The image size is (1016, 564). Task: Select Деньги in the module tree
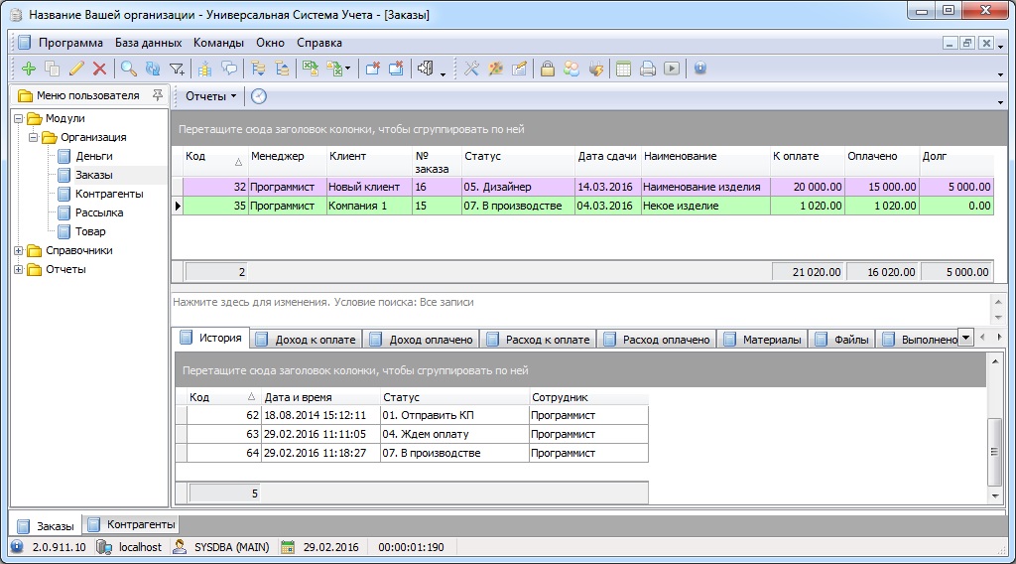point(94,156)
